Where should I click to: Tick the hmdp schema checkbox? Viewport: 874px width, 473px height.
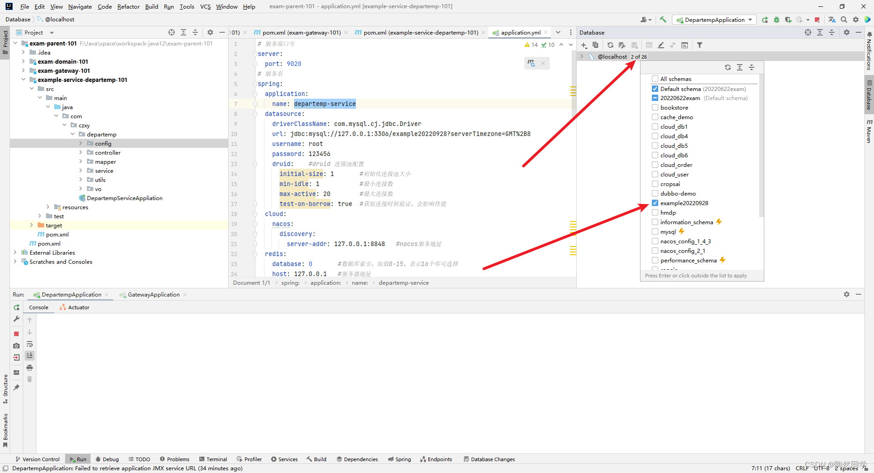pos(655,212)
